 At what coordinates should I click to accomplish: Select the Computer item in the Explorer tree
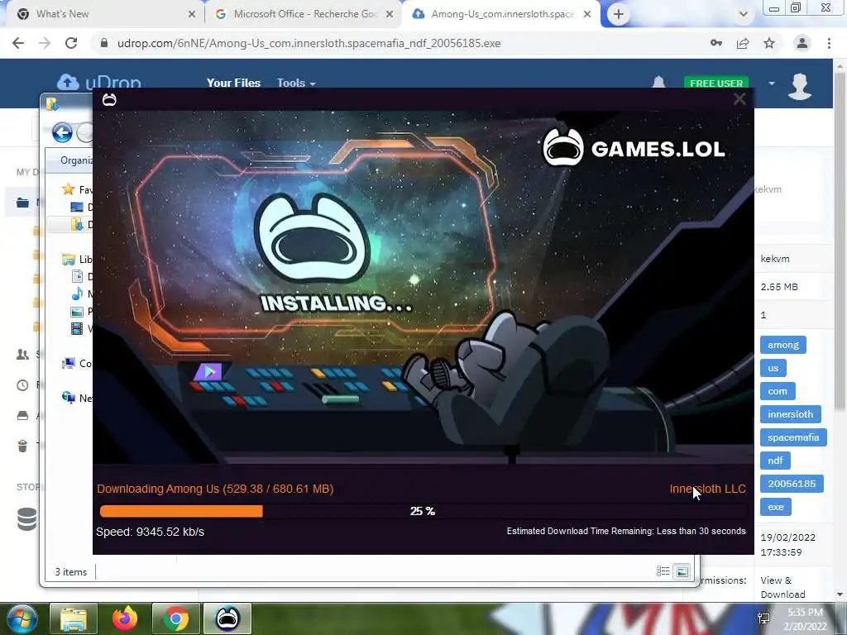pyautogui.click(x=76, y=364)
